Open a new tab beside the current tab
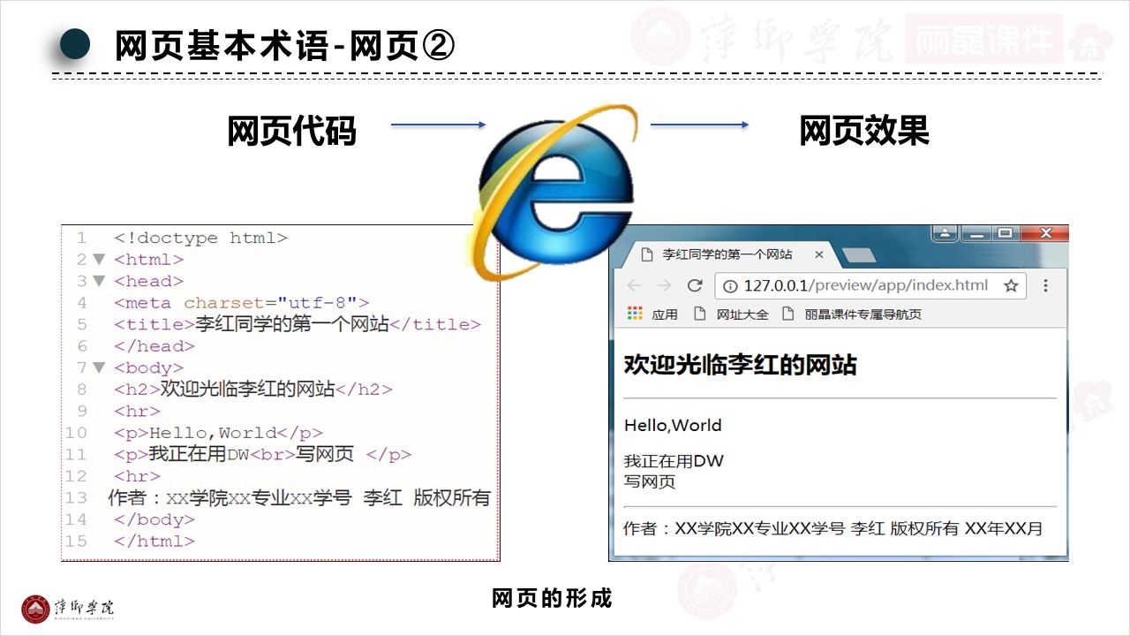 point(859,255)
